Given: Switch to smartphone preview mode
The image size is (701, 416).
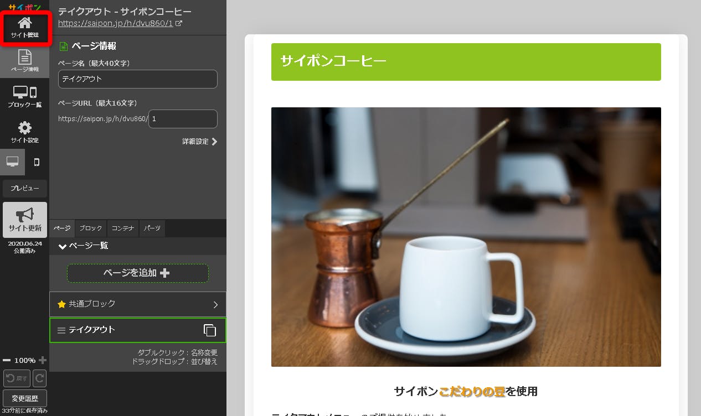Looking at the screenshot, I should (x=37, y=162).
